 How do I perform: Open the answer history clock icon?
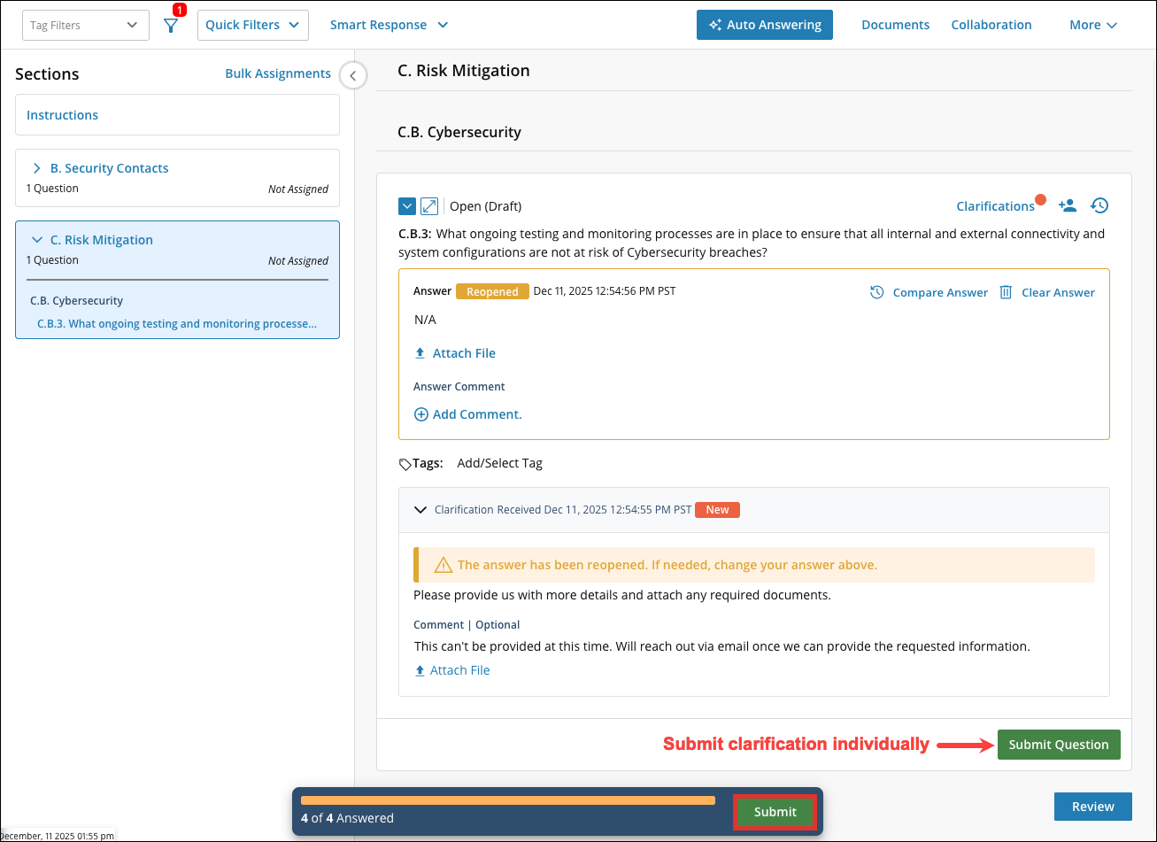(x=1099, y=205)
